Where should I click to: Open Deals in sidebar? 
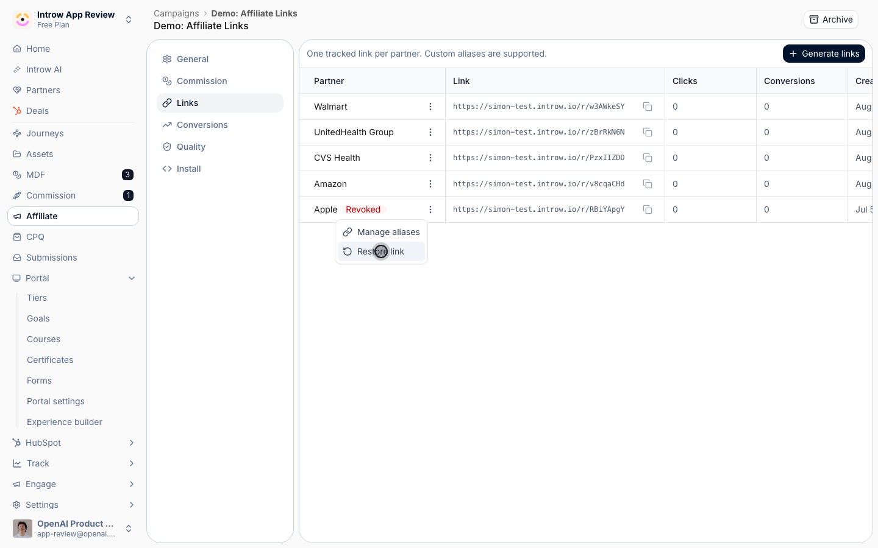point(73,111)
